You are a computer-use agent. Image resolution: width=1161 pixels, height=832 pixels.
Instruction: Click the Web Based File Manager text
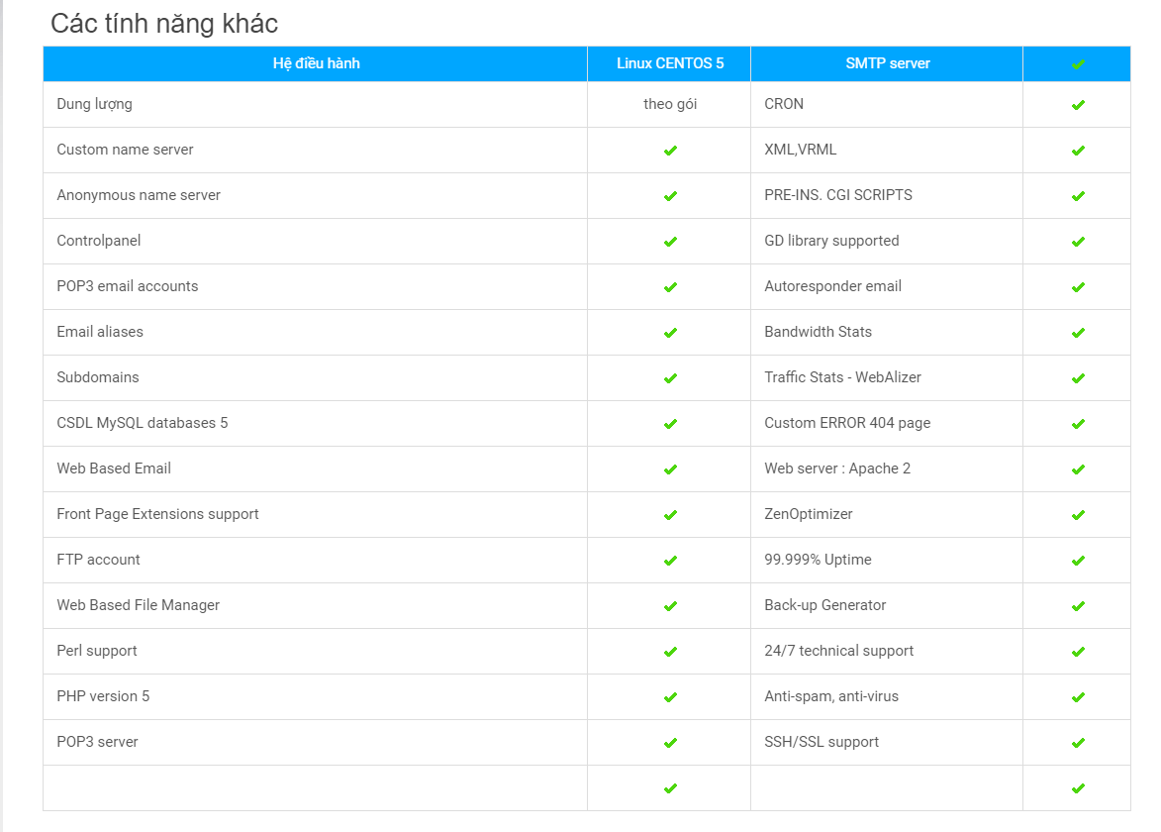pyautogui.click(x=138, y=605)
